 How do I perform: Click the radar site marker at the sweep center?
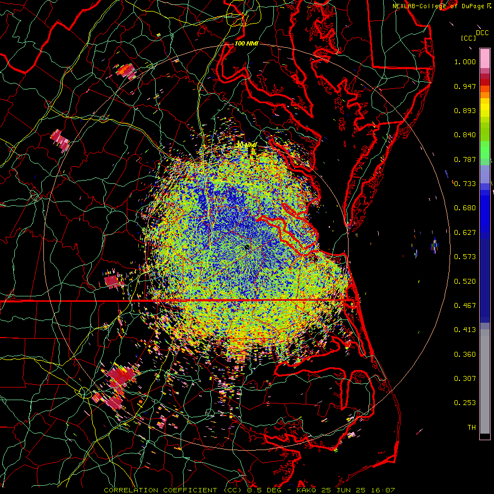click(x=246, y=248)
